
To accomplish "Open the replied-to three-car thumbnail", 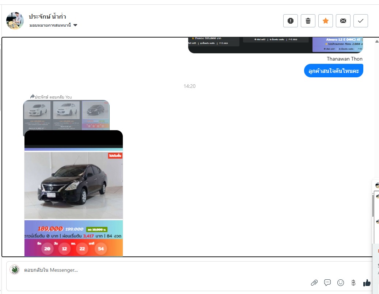I will 66,115.
